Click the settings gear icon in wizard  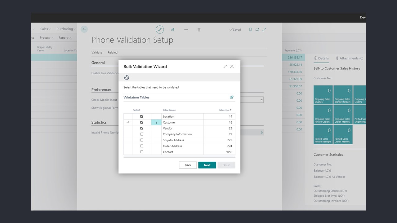pos(126,77)
